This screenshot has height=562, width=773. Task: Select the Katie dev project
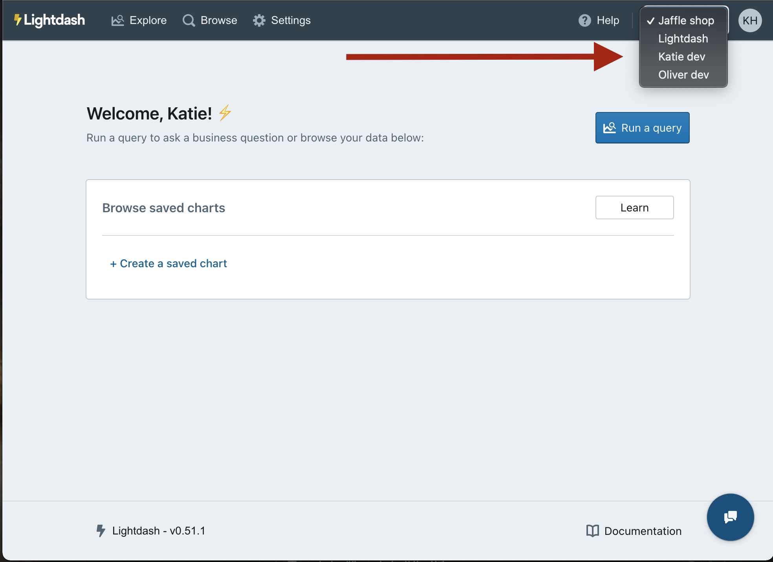coord(681,56)
